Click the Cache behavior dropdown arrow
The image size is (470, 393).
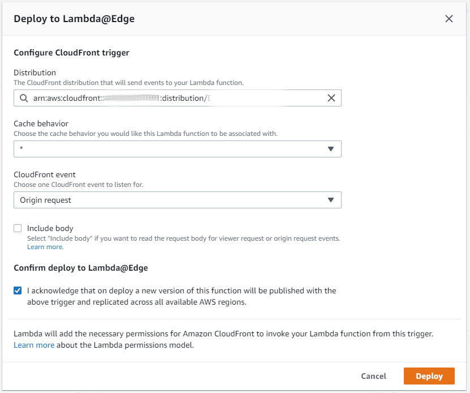331,149
